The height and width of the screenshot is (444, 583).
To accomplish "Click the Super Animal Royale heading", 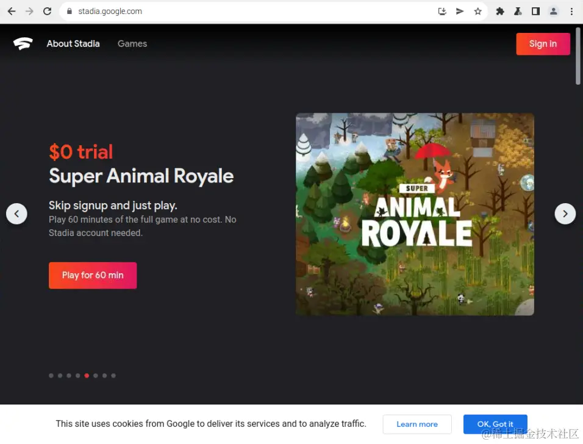I will (141, 176).
